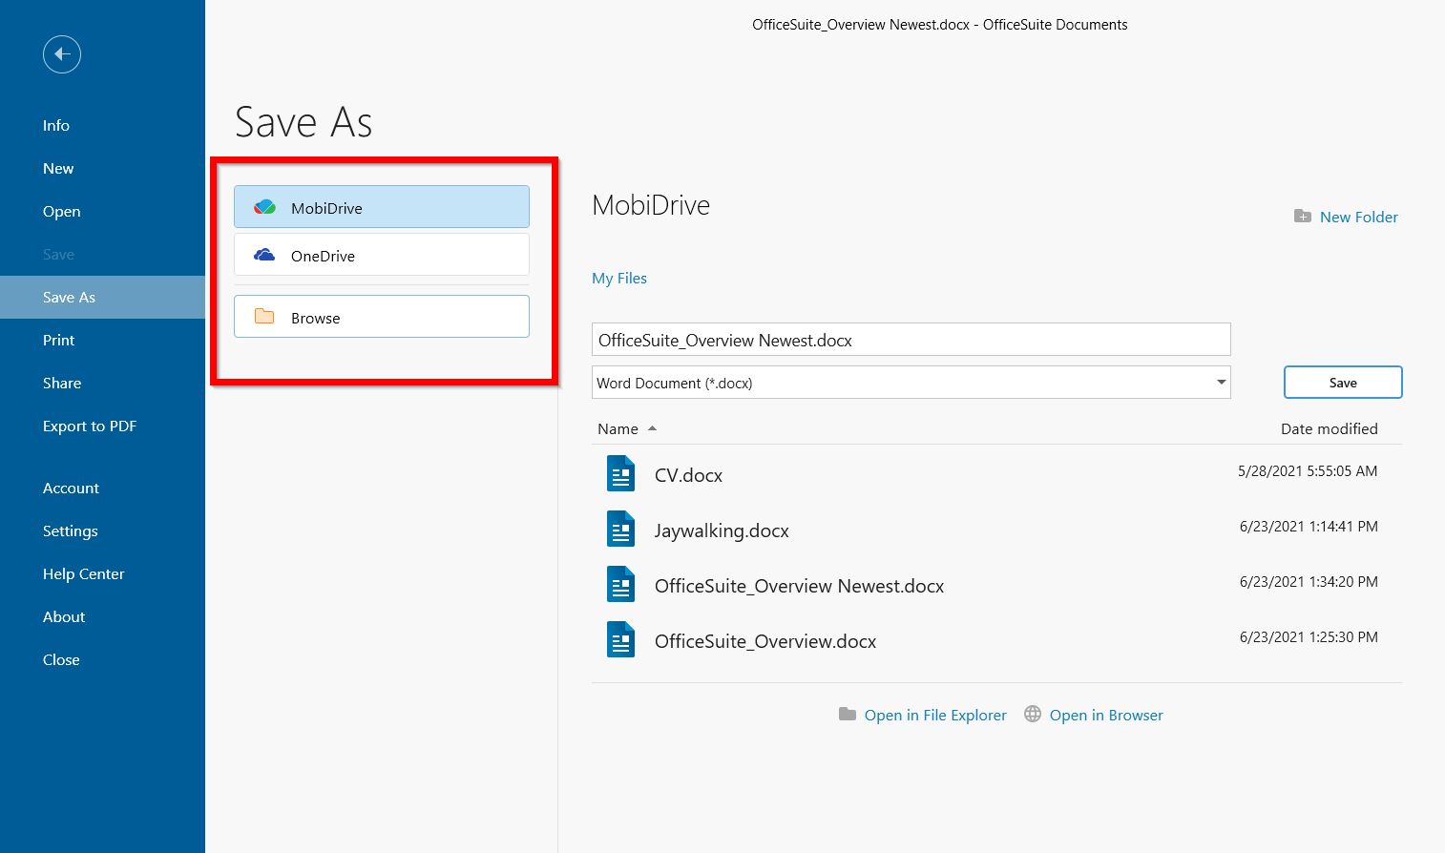Click the Jaywalking.docx file icon
The width and height of the screenshot is (1445, 853).
click(x=620, y=530)
